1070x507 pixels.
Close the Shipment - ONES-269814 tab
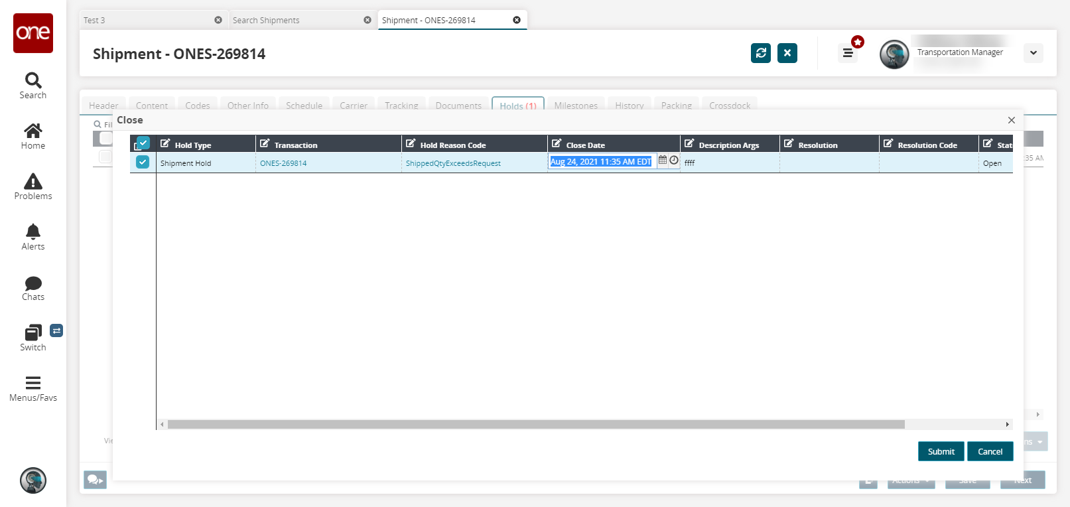click(517, 20)
